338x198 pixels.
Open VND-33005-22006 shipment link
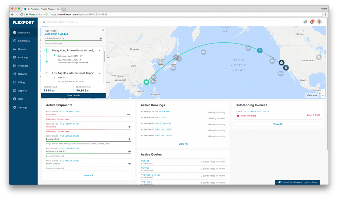70,136
